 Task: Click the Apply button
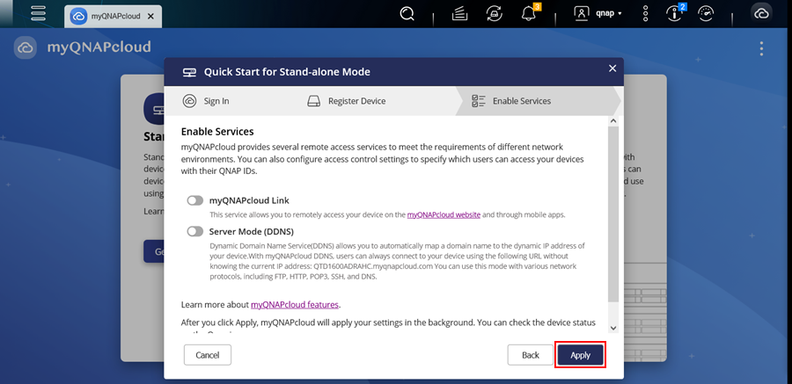pyautogui.click(x=581, y=355)
